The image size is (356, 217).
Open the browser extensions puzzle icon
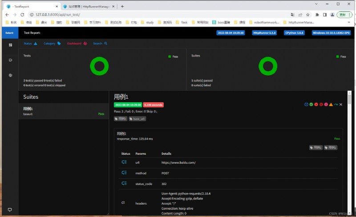[x=317, y=15]
